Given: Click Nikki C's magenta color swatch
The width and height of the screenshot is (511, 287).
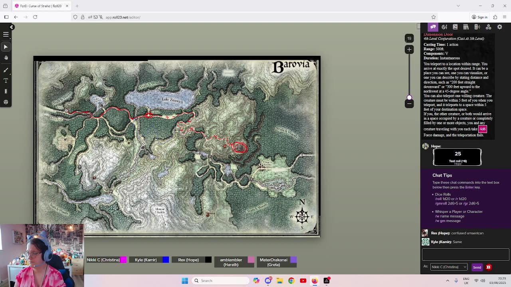Looking at the screenshot, I should pos(123,260).
